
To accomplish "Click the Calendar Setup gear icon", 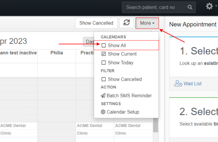I will tap(103, 112).
